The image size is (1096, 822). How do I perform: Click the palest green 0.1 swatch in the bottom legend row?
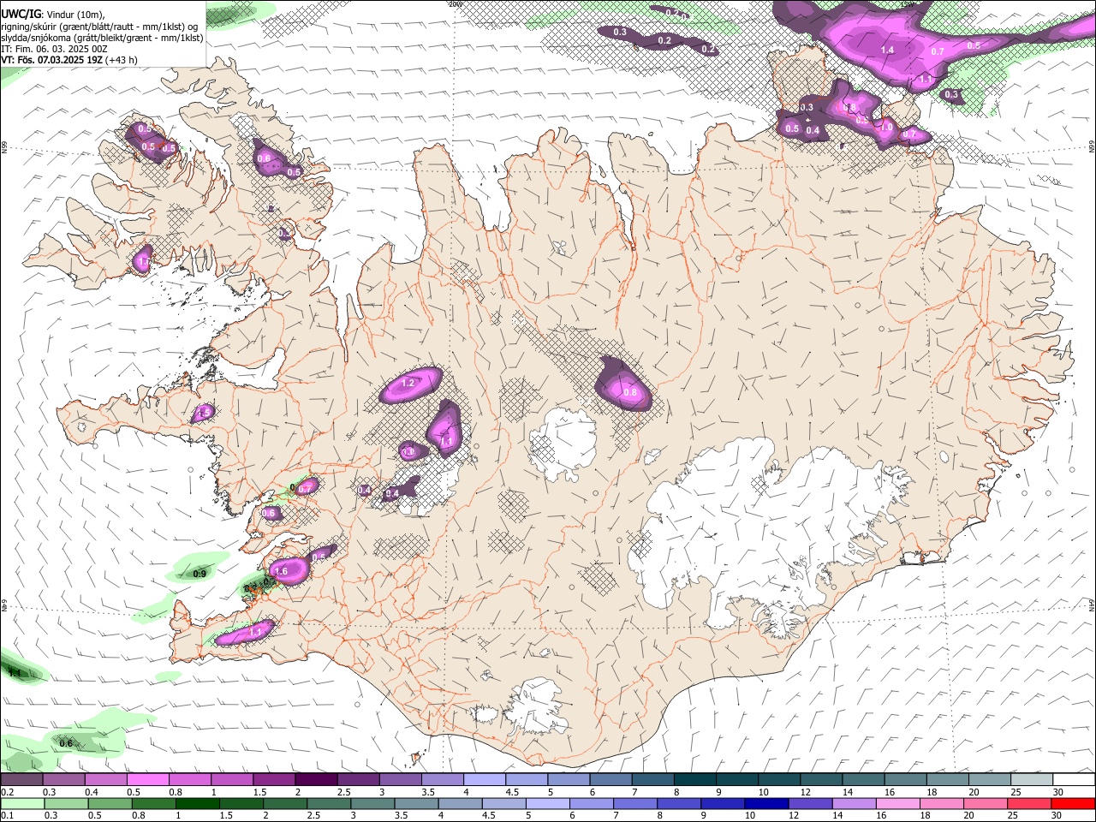point(21,804)
